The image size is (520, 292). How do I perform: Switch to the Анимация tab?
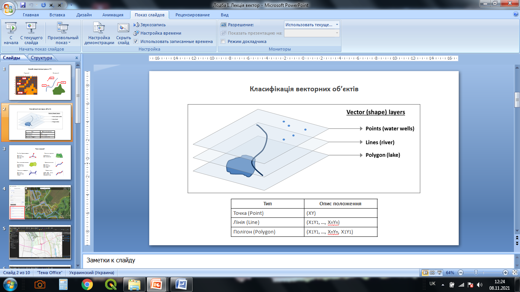(113, 15)
